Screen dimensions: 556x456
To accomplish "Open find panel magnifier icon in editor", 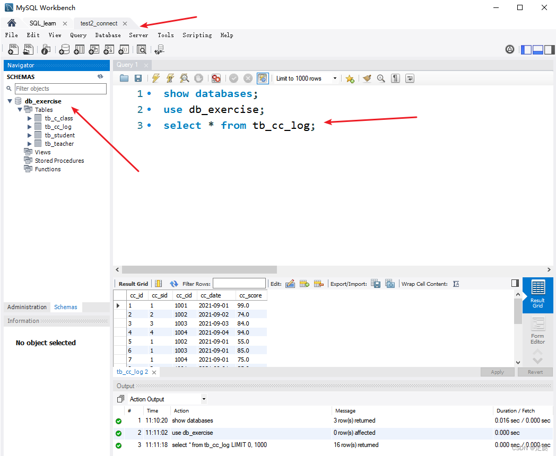I will click(x=381, y=78).
